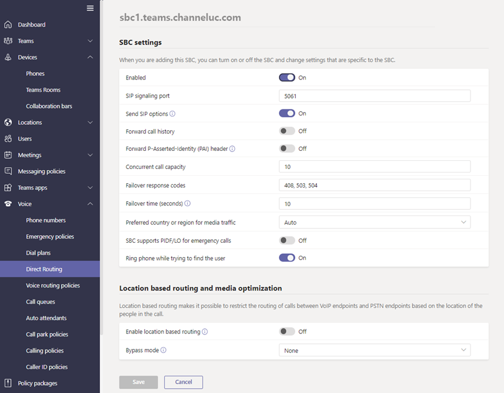
Task: Collapse the Devices menu chevron
Action: point(90,57)
